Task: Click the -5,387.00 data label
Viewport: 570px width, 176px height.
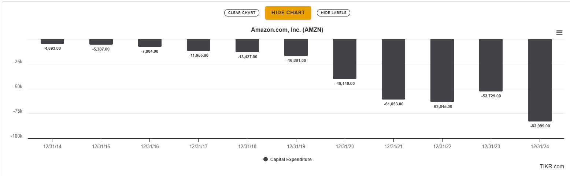Action: coord(101,49)
